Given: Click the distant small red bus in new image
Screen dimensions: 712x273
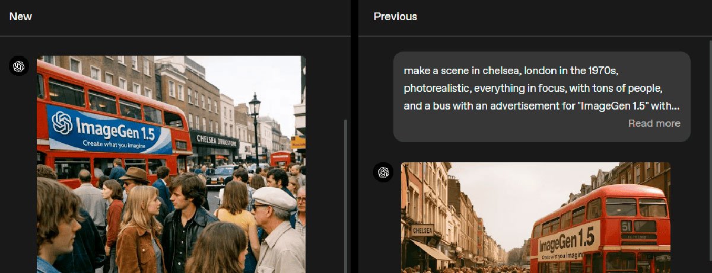Looking at the screenshot, I should point(281,159).
